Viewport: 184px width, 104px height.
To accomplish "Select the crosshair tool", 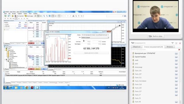I will (x=62, y=16).
